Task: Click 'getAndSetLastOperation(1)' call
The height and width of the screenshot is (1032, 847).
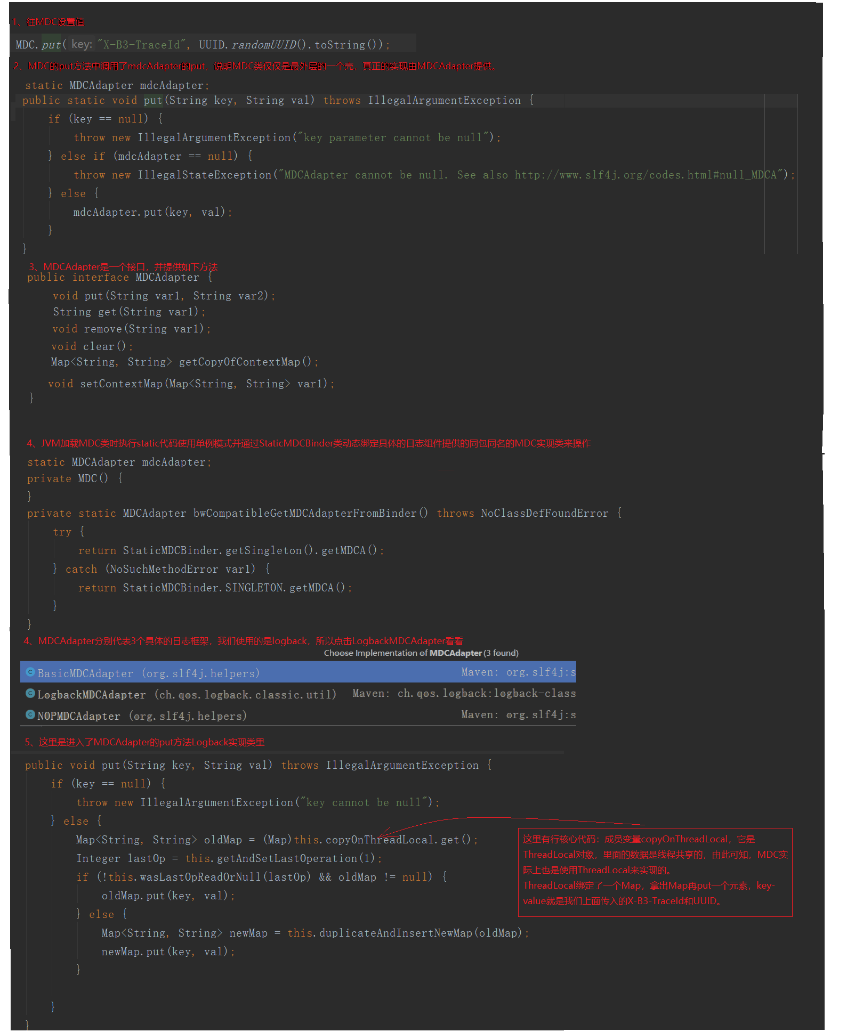Action: pos(296,858)
